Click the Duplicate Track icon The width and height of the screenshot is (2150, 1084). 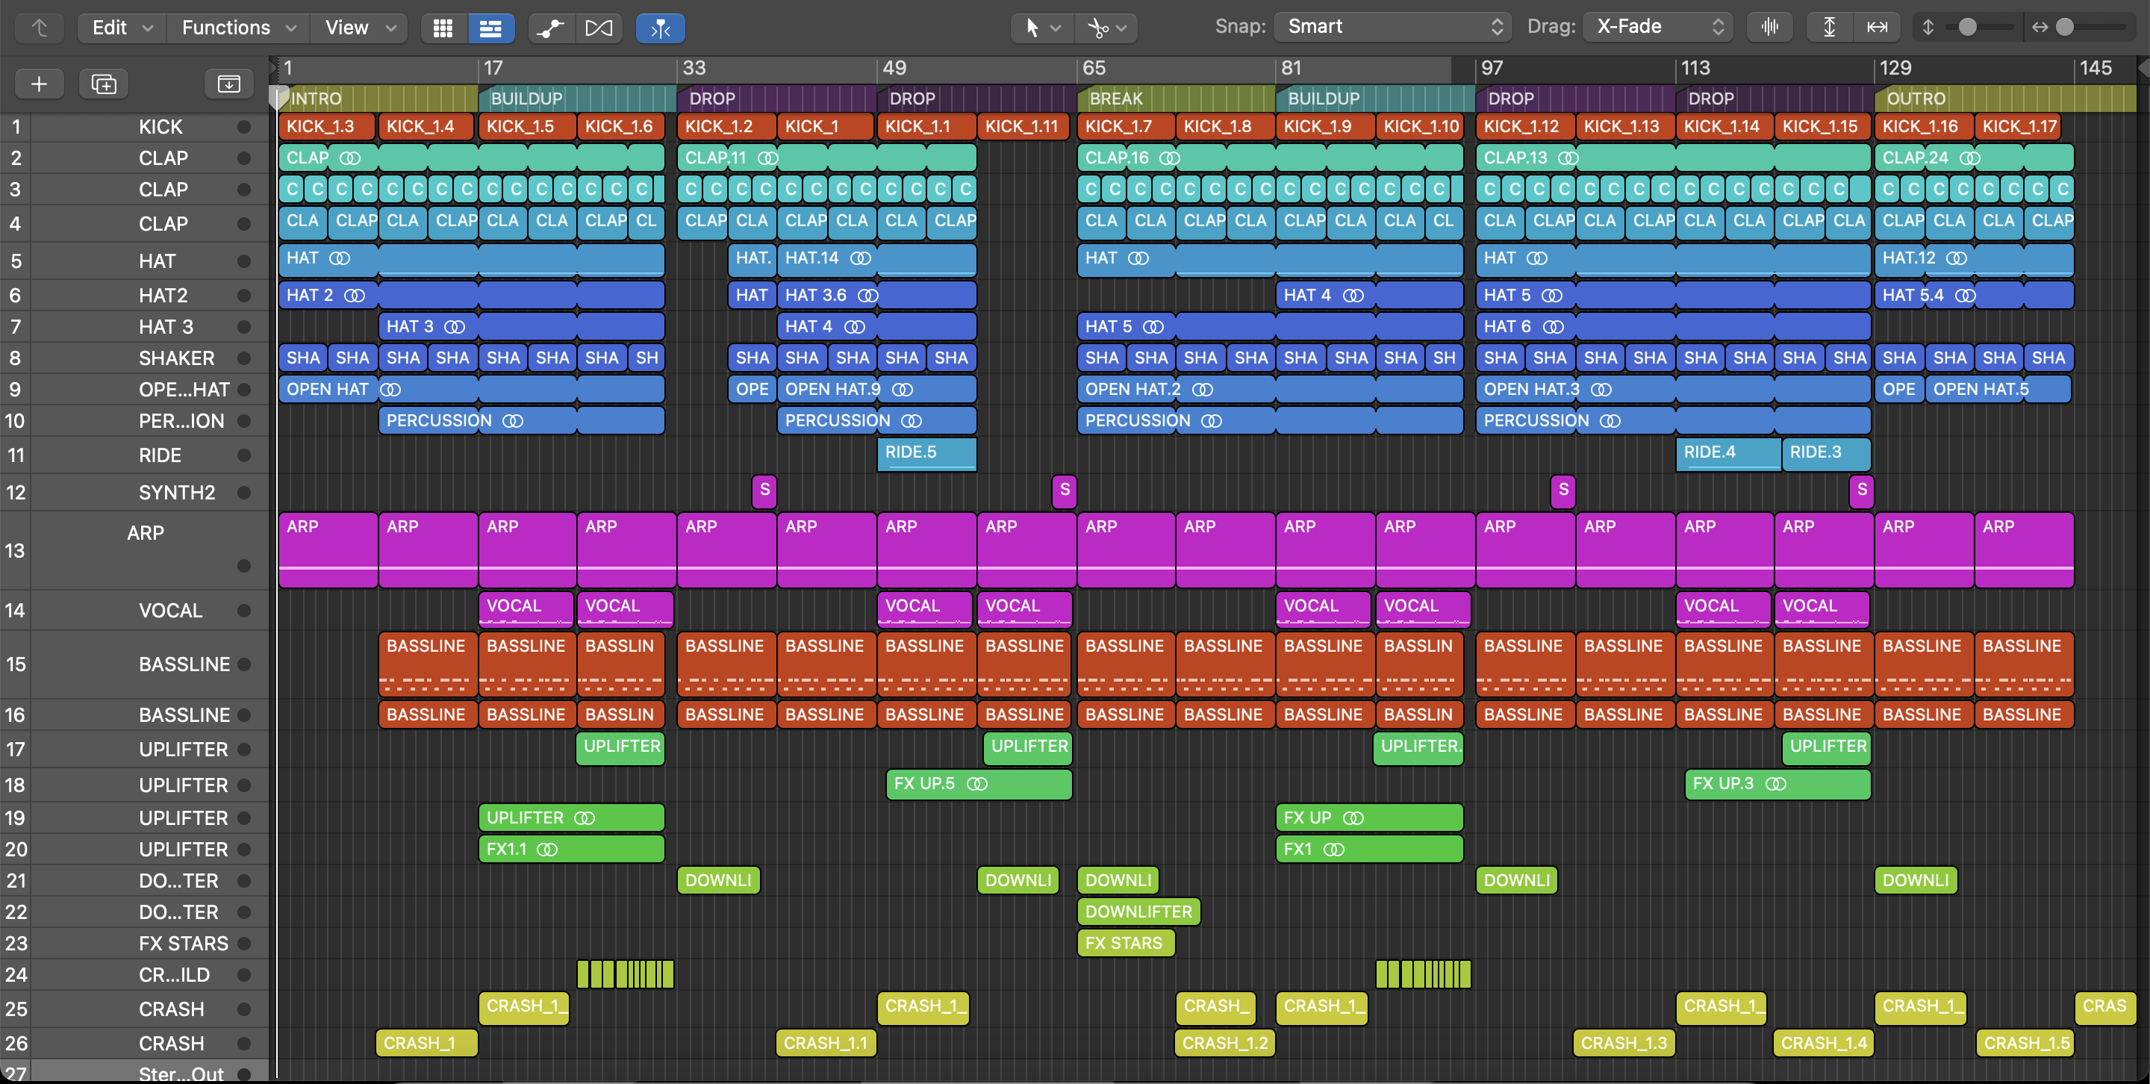point(104,84)
